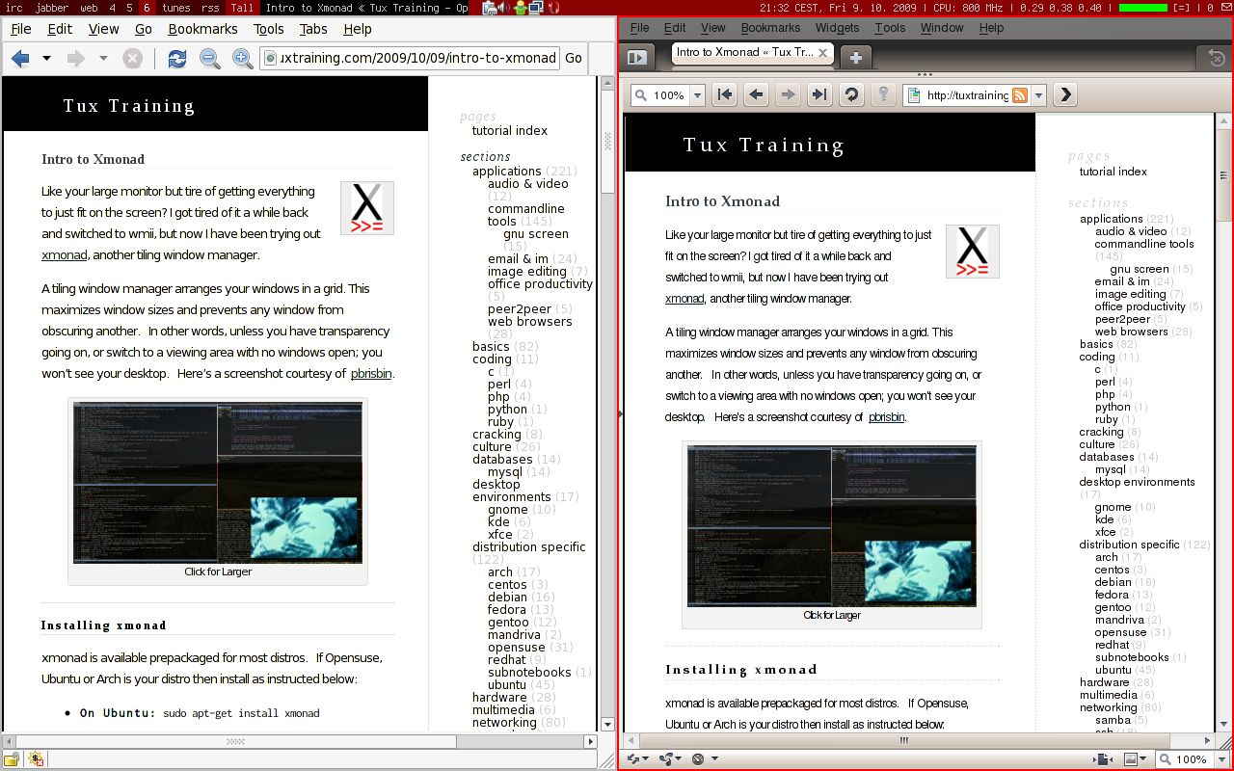Switch to the Intro to Xmonad Opera tab
The image size is (1234, 771).
coord(745,53)
